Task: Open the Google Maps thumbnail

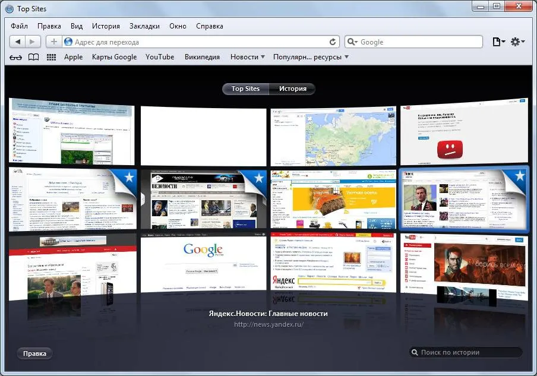Action: pyautogui.click(x=333, y=136)
